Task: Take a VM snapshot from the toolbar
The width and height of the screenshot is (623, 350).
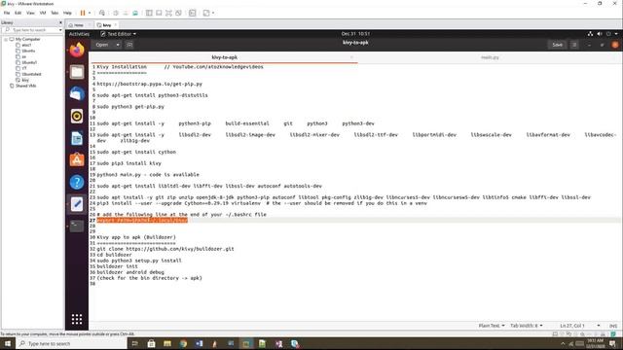Action: click(x=116, y=13)
